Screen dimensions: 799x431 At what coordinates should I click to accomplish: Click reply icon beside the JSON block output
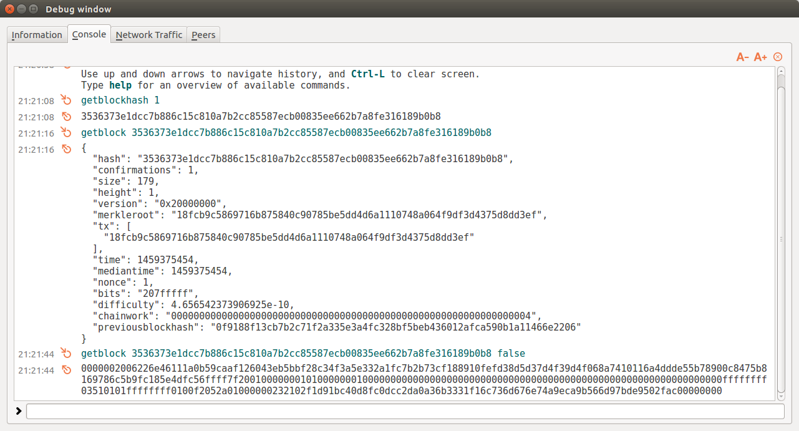pos(67,149)
